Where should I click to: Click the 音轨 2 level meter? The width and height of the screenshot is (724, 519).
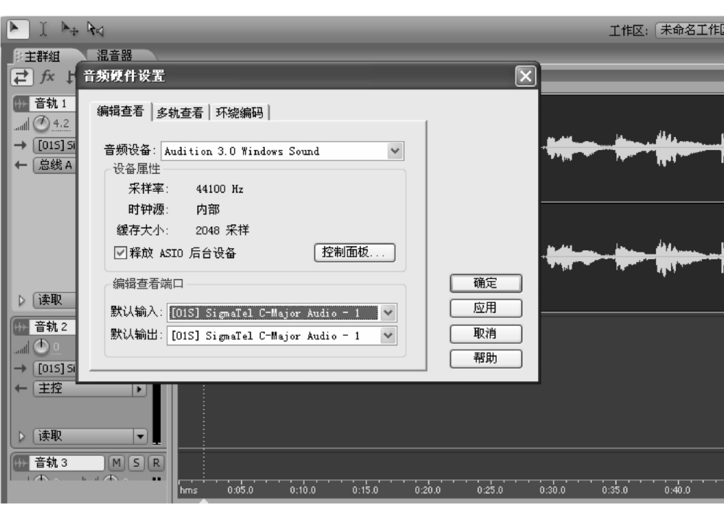point(156,414)
